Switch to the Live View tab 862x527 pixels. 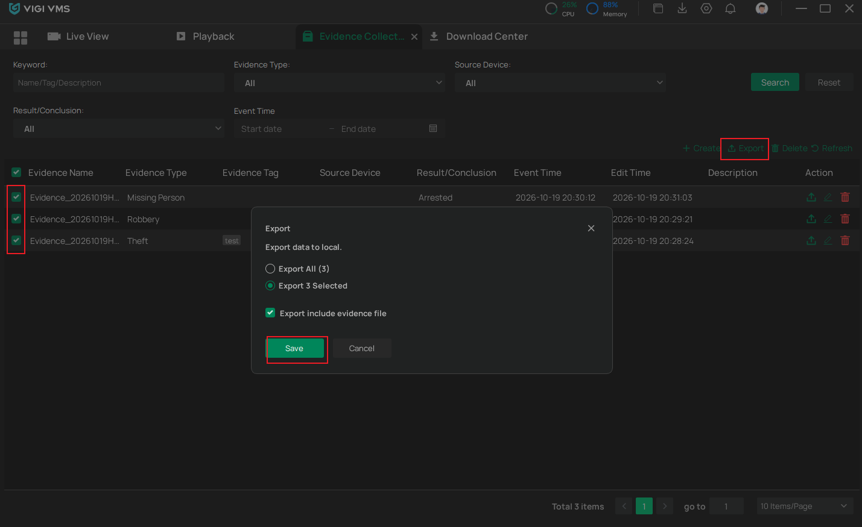click(x=78, y=37)
